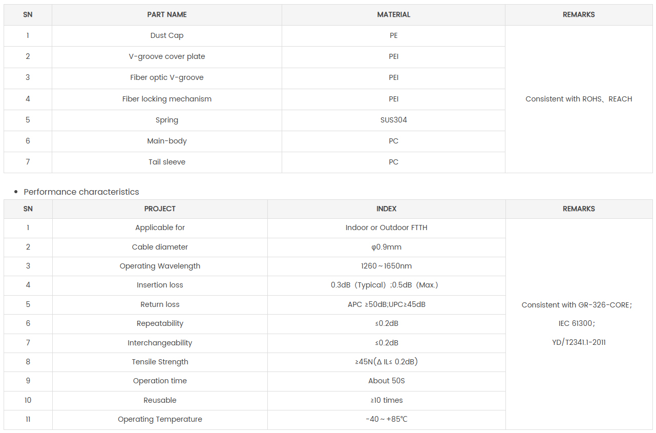This screenshot has width=656, height=433.
Task: Click the Cable diameter cell
Action: [x=160, y=247]
